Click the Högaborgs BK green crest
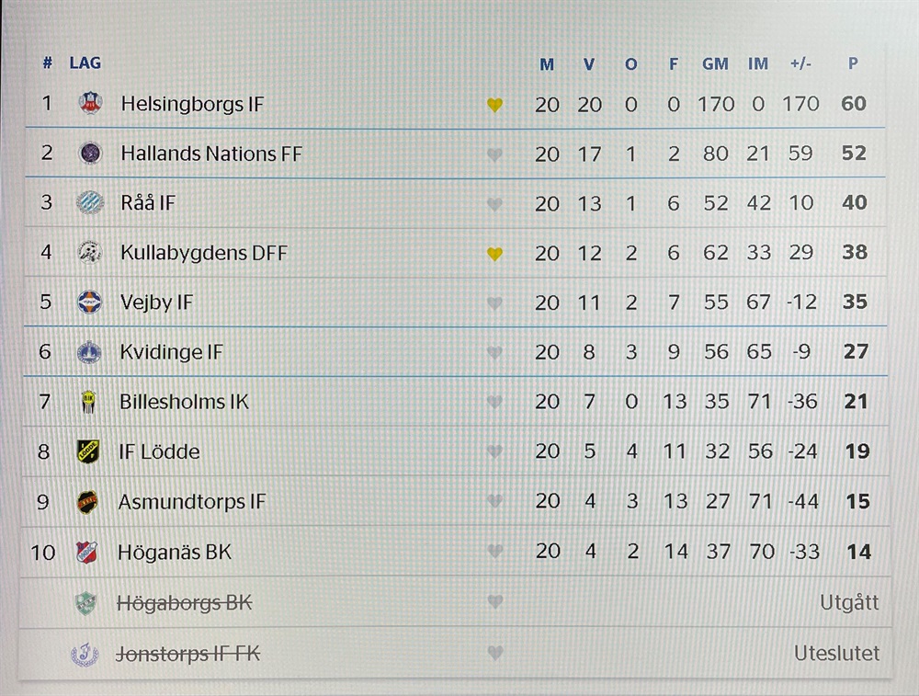919x696 pixels. tap(85, 603)
